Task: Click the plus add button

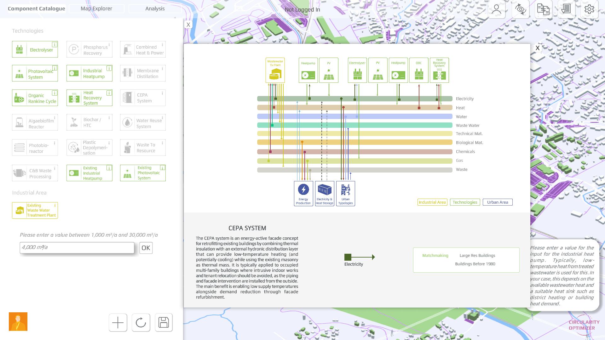Action: [118, 322]
